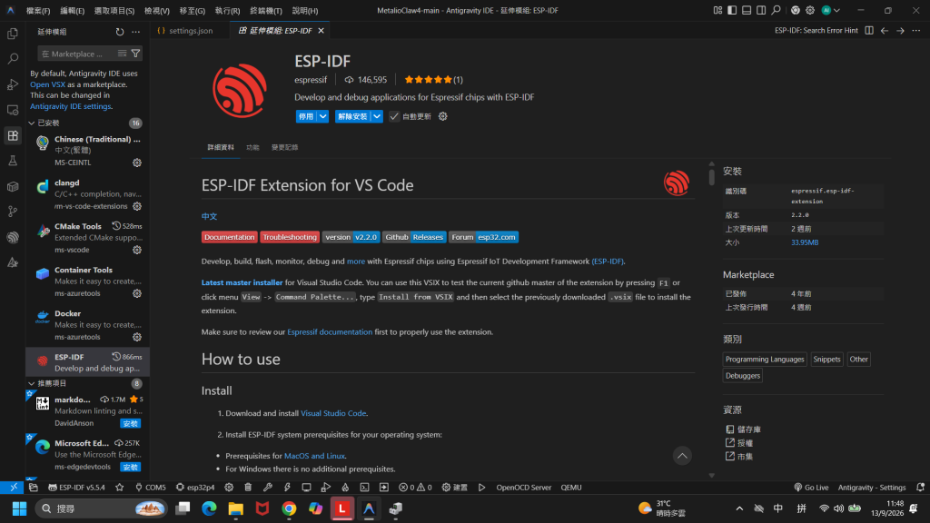Image resolution: width=930 pixels, height=523 pixels.
Task: Click the Disable extension button
Action: [x=306, y=116]
